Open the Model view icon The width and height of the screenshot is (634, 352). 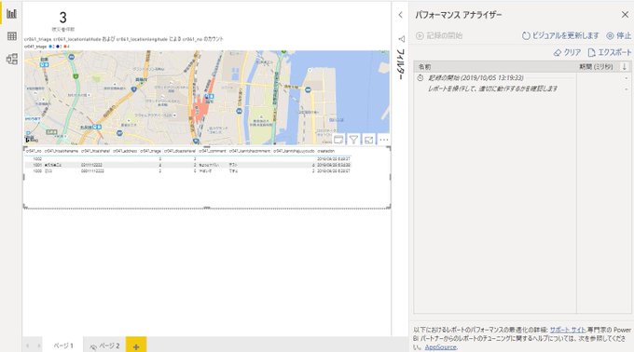coord(12,59)
